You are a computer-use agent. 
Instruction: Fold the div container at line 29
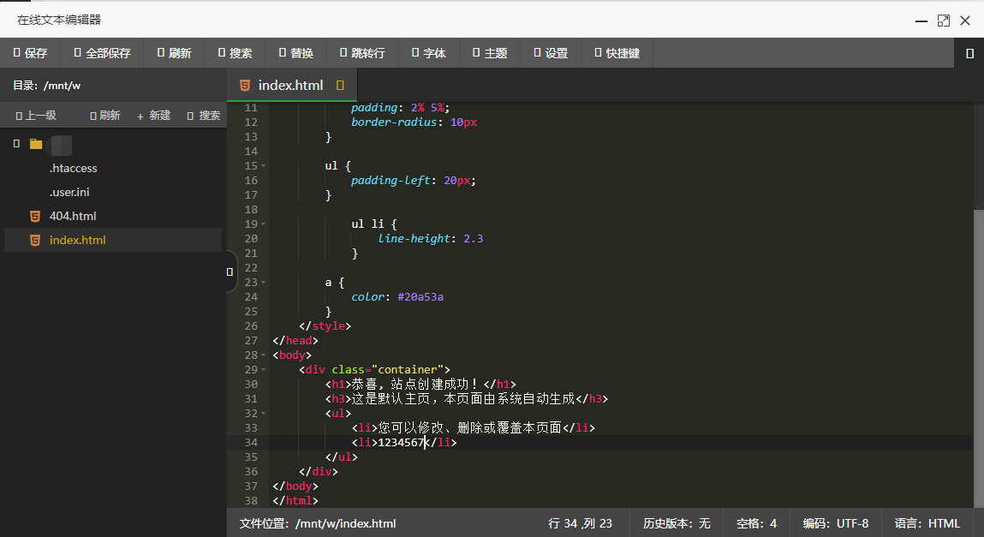(x=264, y=370)
